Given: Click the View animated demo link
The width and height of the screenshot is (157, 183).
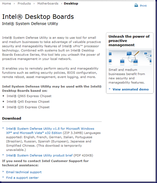Looking at the screenshot, I should 130,89.
